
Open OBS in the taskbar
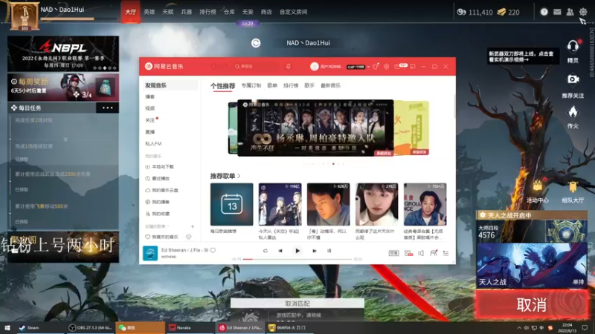tap(90, 327)
